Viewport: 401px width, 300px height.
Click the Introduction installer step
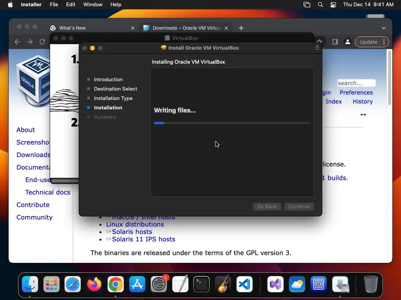[108, 79]
